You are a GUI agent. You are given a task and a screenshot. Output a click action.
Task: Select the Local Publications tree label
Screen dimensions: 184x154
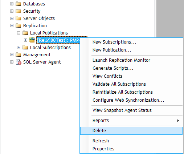click(49, 33)
